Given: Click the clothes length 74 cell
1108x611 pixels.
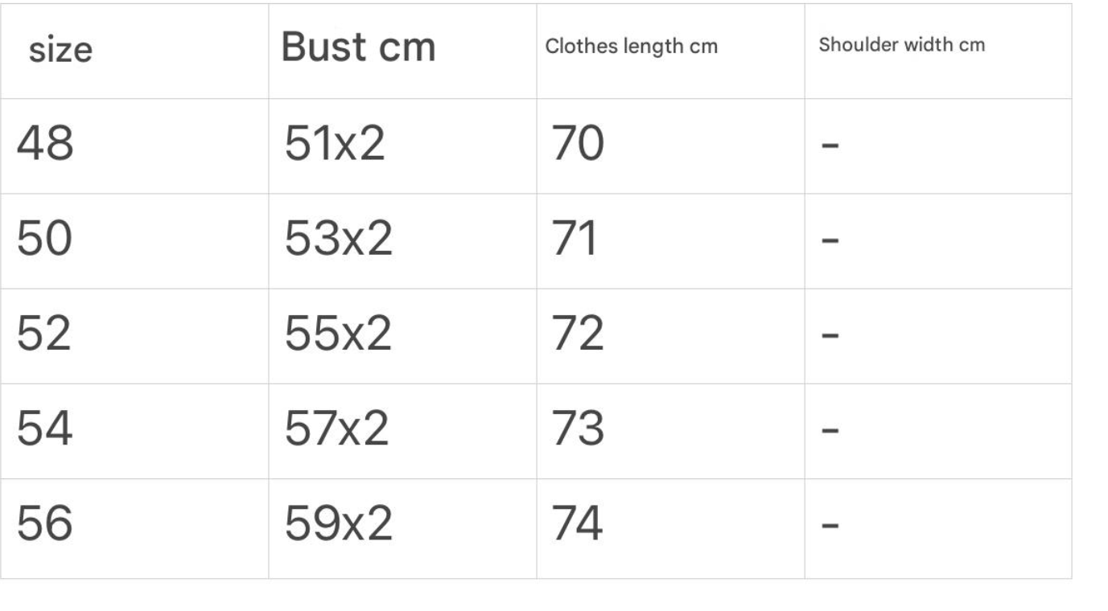Looking at the screenshot, I should point(578,525).
